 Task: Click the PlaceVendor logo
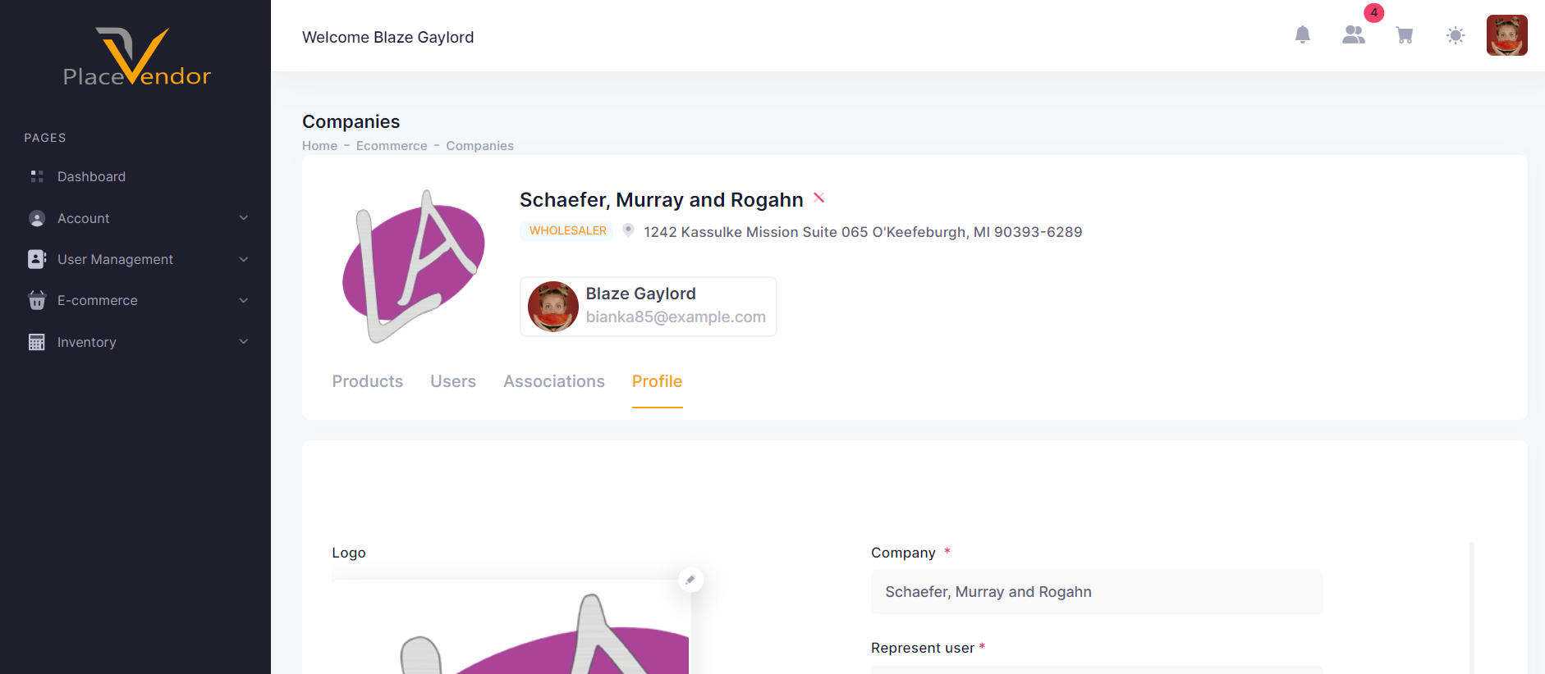coord(136,57)
